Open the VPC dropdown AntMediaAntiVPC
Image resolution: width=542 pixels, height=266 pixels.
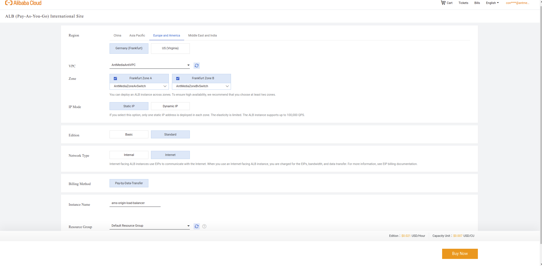pos(150,65)
